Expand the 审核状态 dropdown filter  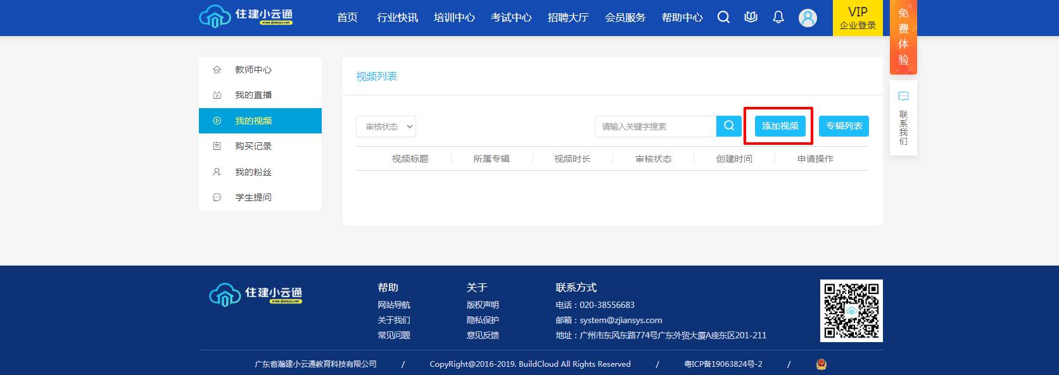click(386, 126)
